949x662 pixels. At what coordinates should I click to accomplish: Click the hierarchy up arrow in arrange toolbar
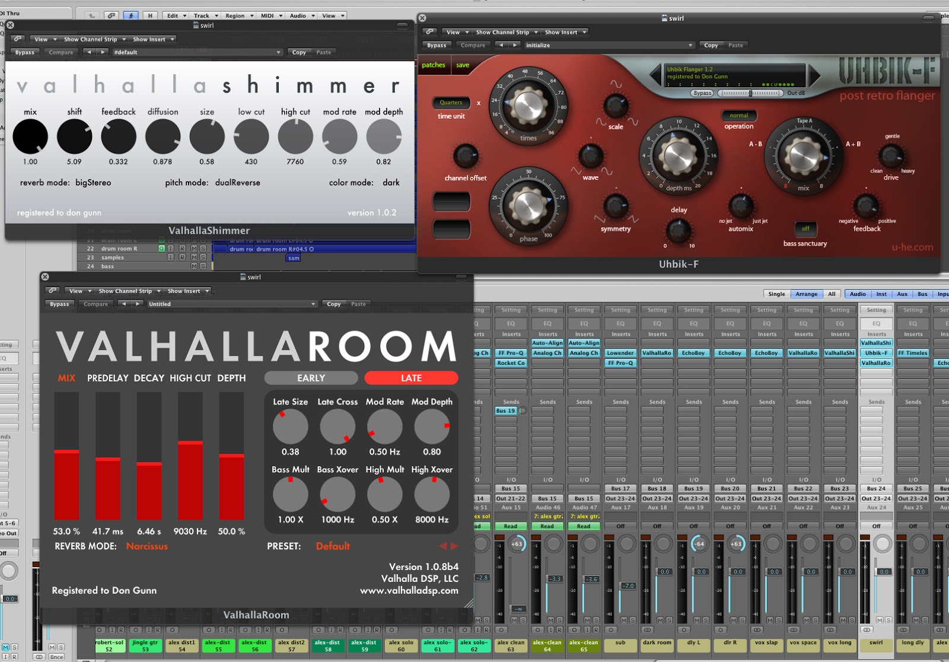[x=92, y=15]
